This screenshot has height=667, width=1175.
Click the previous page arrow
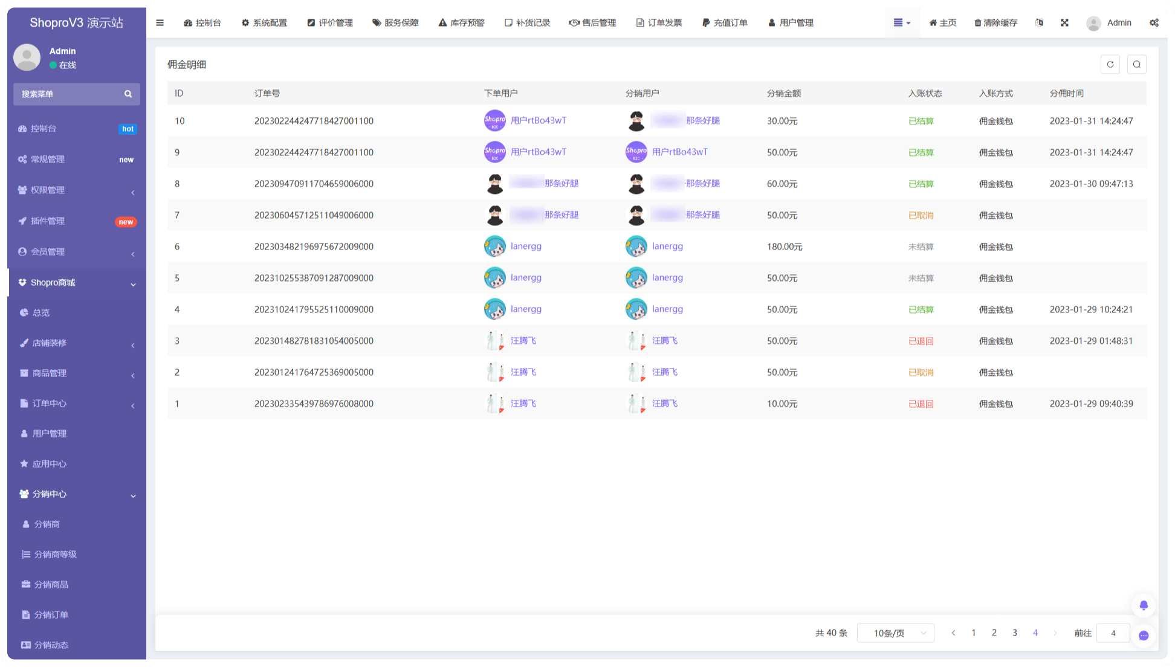(x=953, y=633)
